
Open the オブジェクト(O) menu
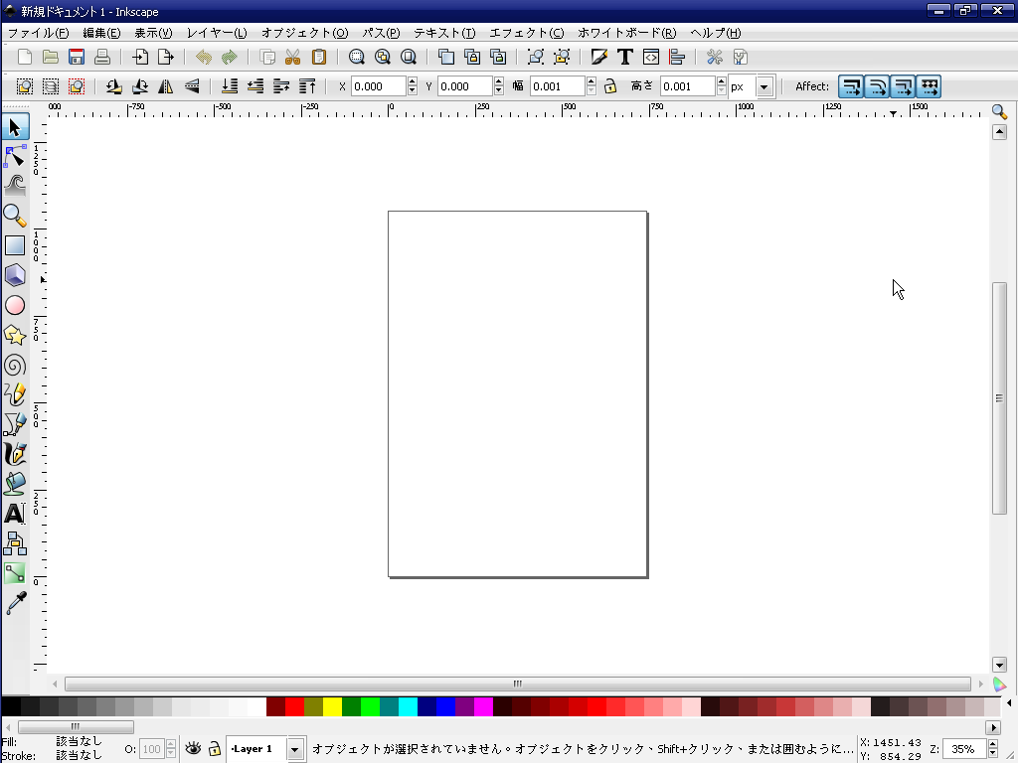tap(304, 33)
